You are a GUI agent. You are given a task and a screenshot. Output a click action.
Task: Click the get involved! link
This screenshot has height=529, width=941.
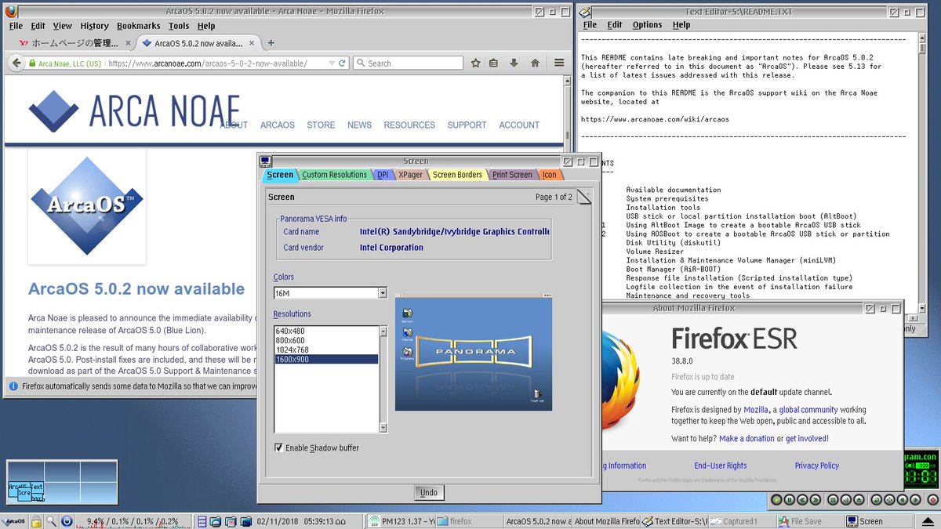[x=807, y=439]
